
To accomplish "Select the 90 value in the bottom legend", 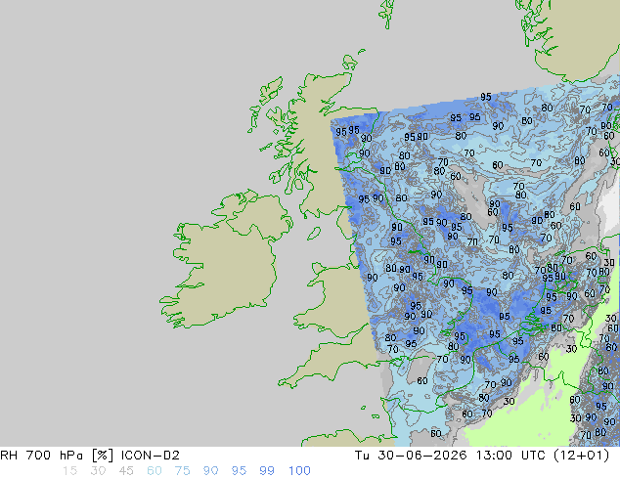I will (210, 471).
